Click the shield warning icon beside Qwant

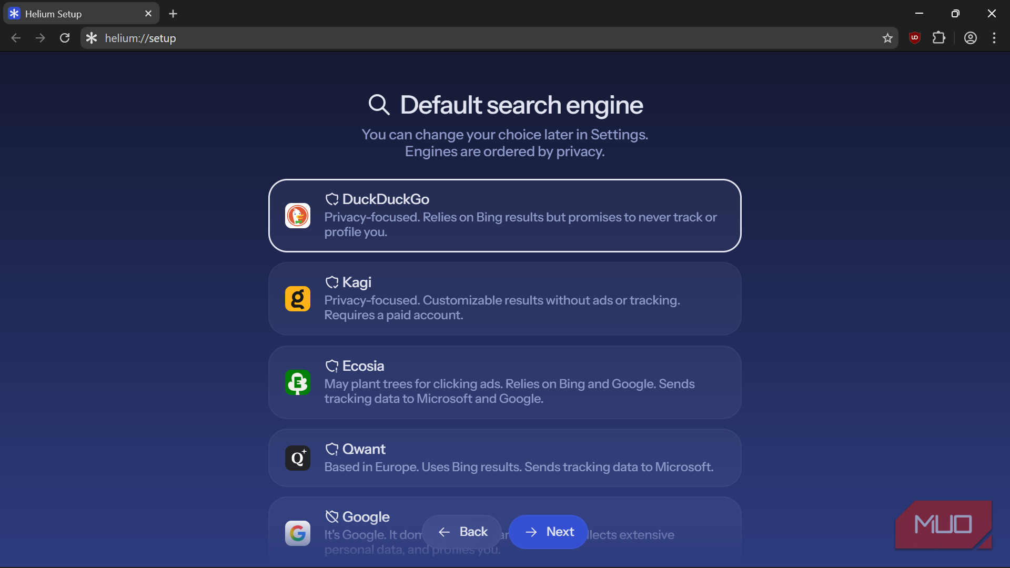click(x=332, y=449)
